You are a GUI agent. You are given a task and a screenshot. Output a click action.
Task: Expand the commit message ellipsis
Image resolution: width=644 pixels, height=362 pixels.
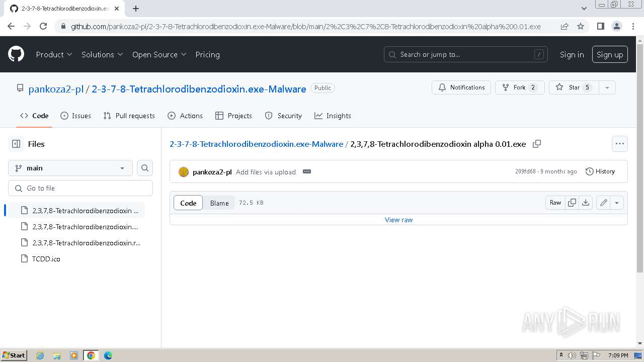pos(307,171)
